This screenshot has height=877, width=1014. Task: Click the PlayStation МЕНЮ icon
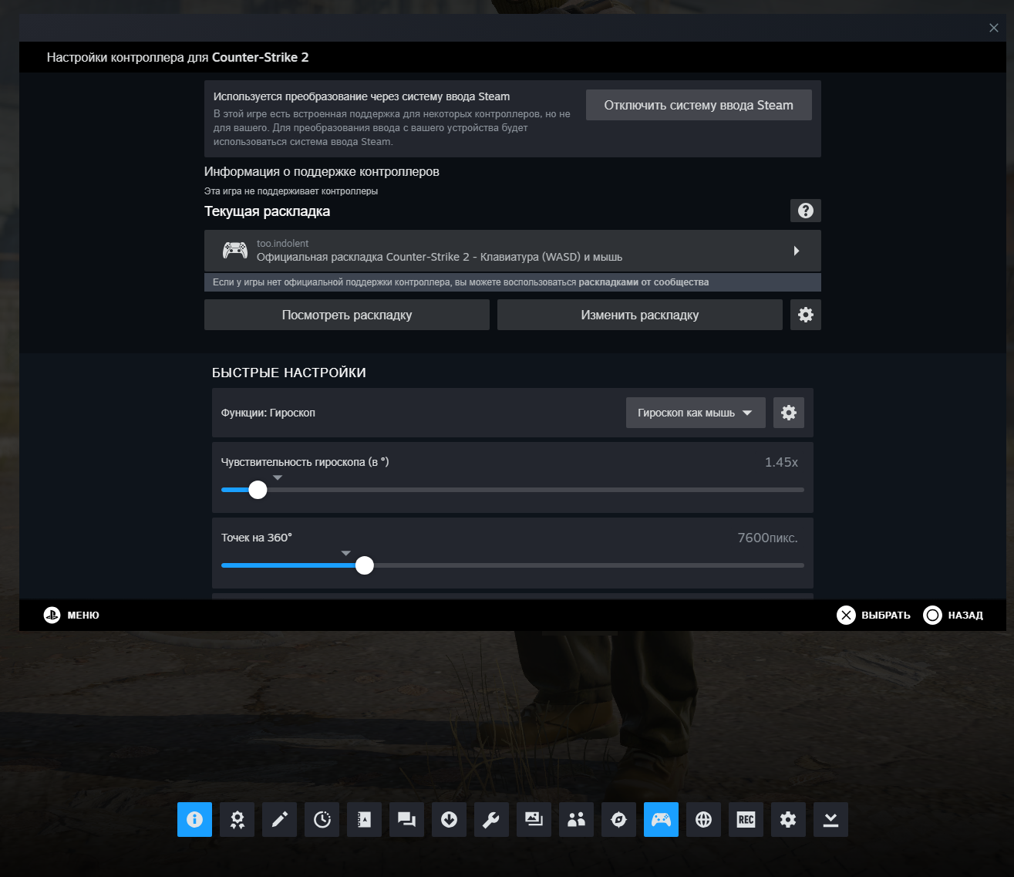click(52, 615)
